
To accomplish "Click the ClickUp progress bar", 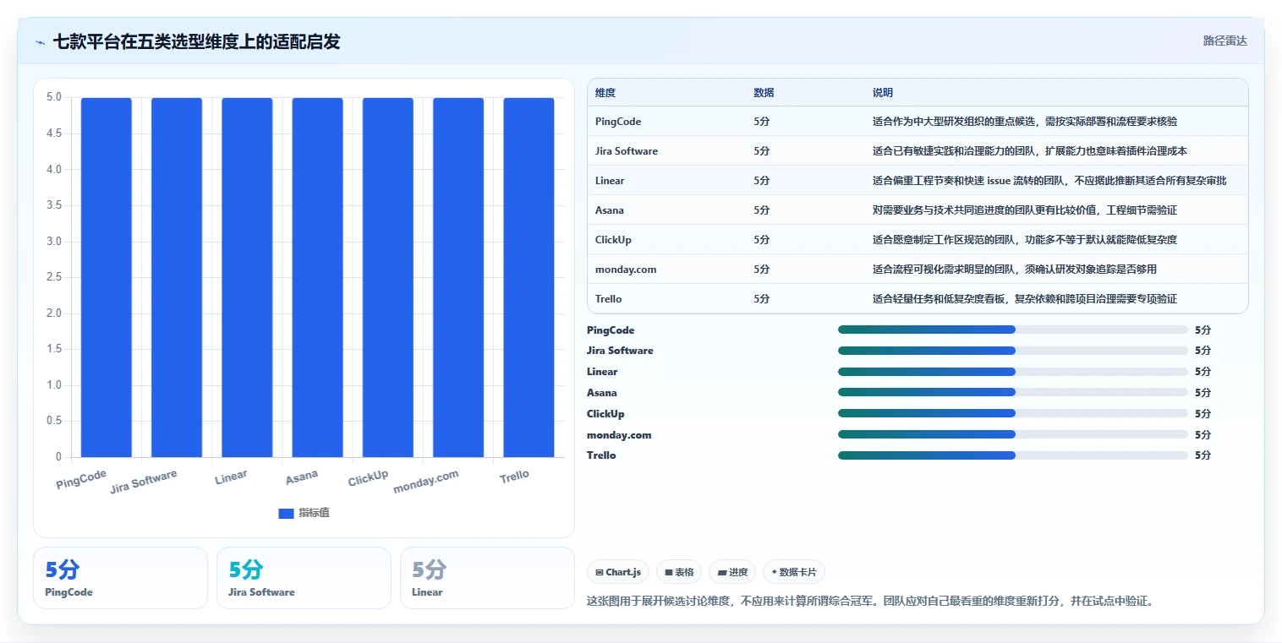I will point(1012,413).
